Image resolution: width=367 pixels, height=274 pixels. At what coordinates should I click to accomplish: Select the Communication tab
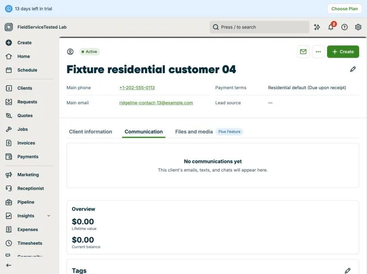[x=144, y=132]
